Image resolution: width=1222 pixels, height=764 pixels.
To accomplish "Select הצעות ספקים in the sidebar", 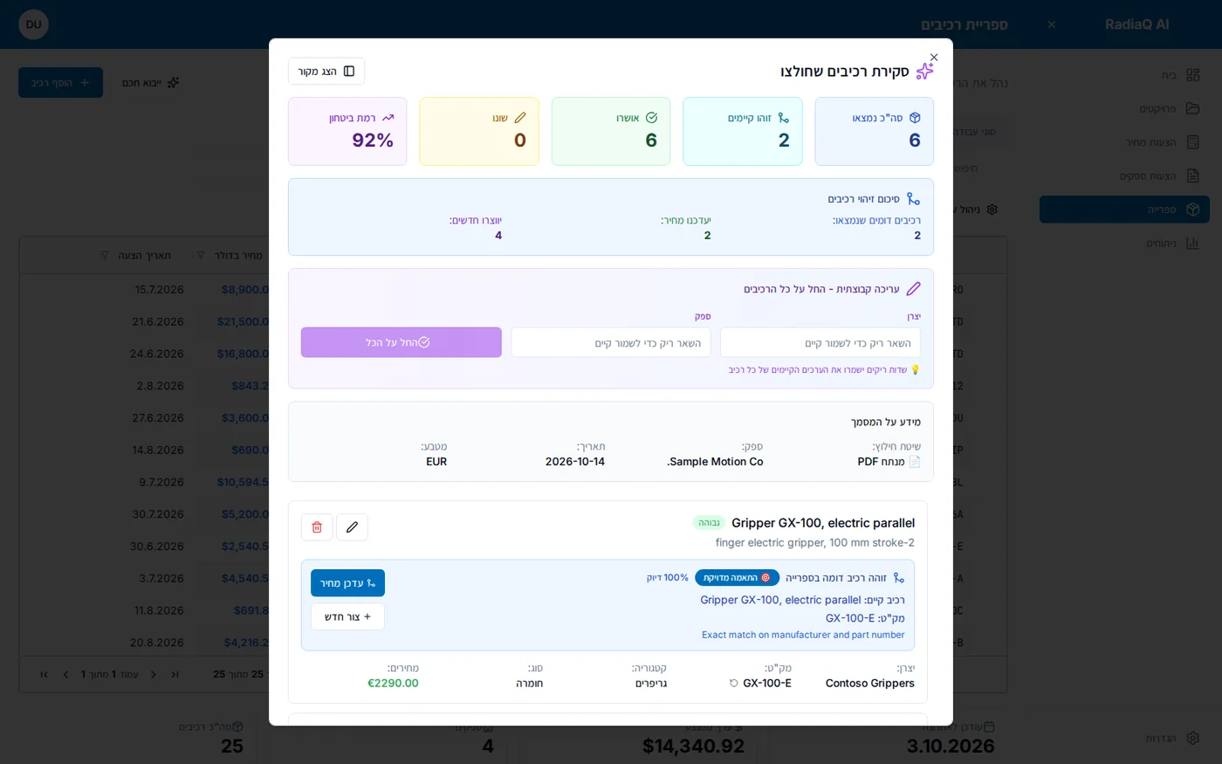I will point(1124,176).
